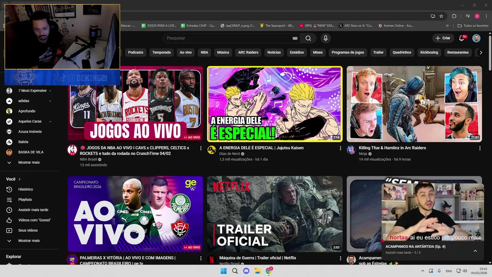Open BASKA DE VILA subscription channel
492x277 pixels.
click(29, 152)
